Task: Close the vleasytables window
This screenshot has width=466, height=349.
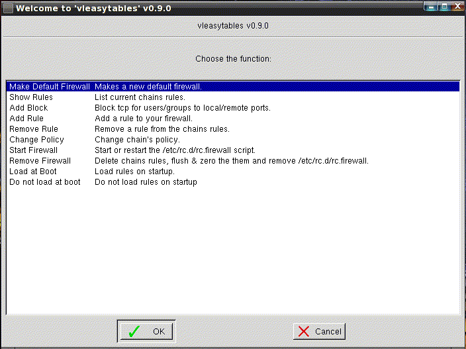Action: pyautogui.click(x=457, y=7)
